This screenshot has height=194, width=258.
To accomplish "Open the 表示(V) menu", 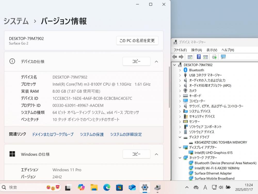I will click(x=212, y=50).
